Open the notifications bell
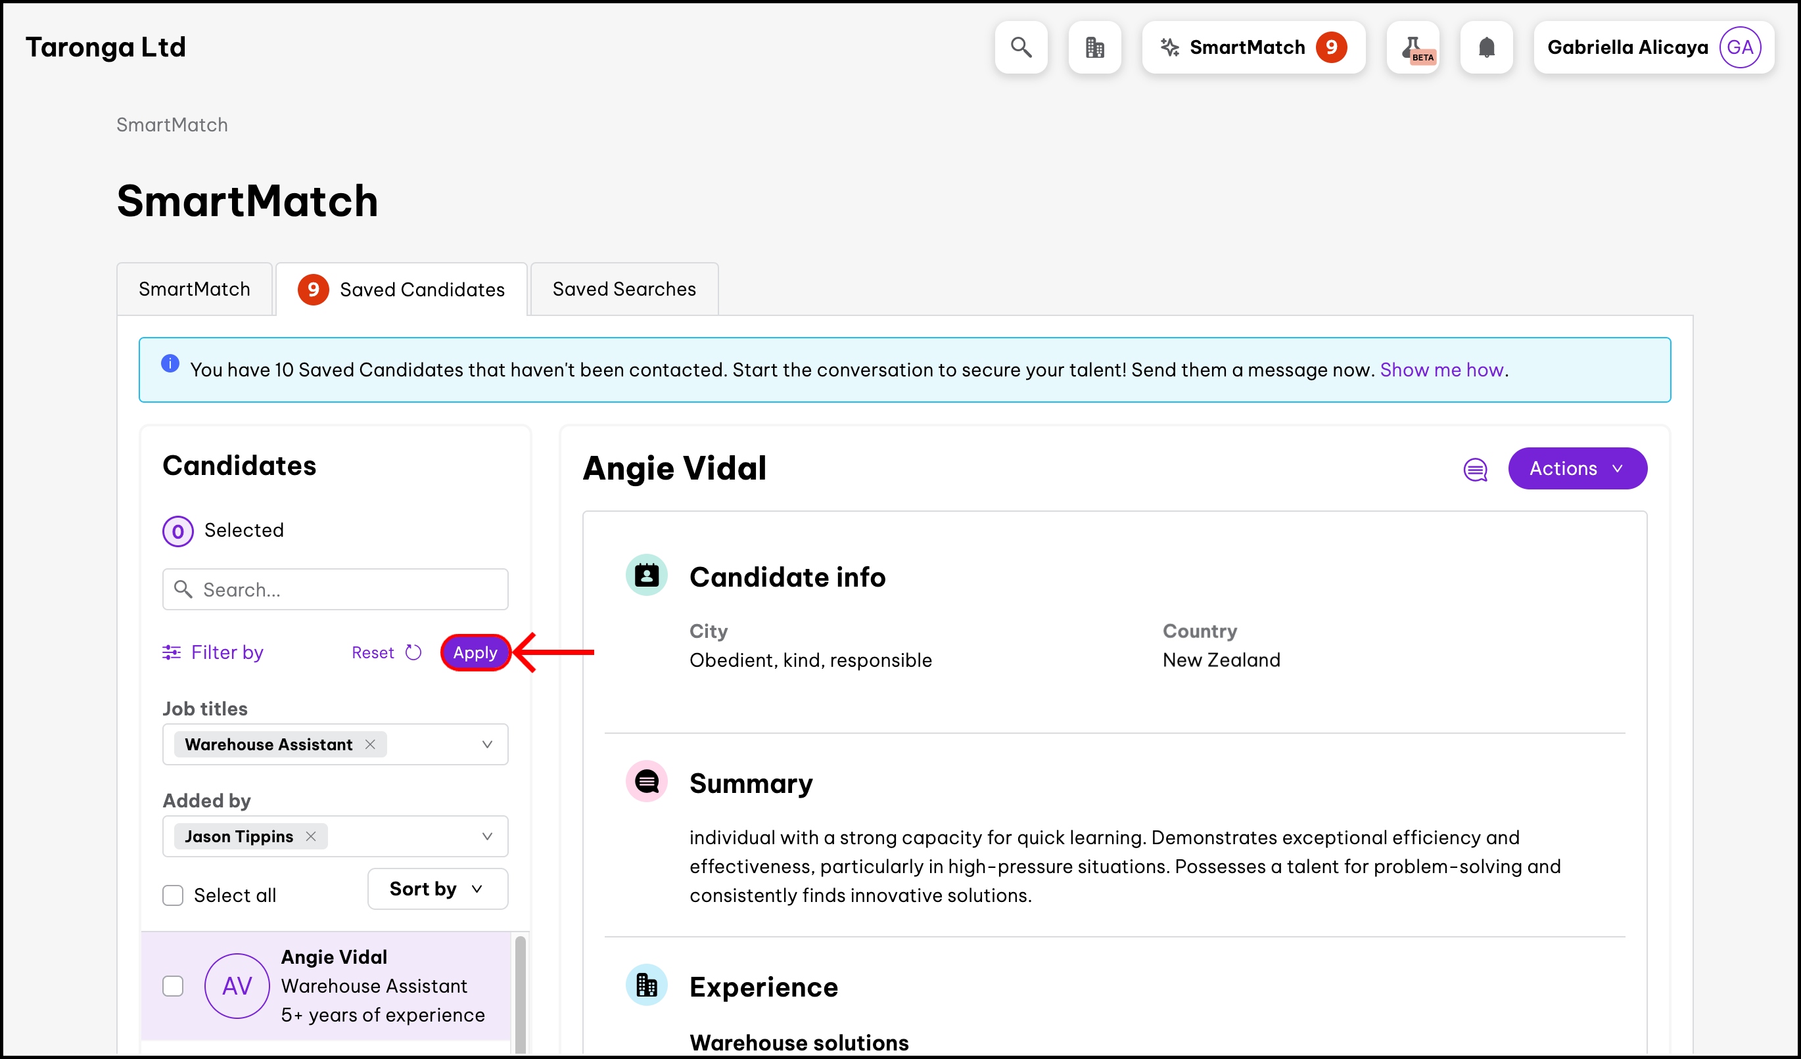This screenshot has width=1801, height=1059. [x=1485, y=47]
